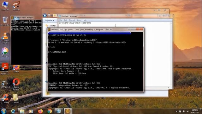Click the Untitled - Notepad title icon
202x114 pixels.
(x=60, y=16)
